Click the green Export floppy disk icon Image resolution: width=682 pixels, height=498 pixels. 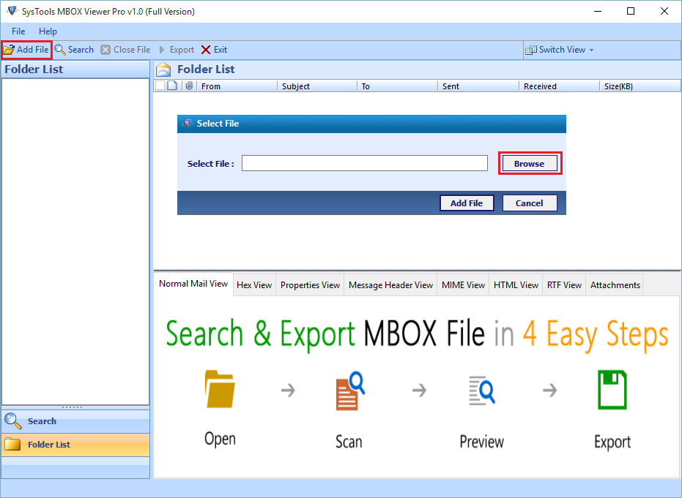click(x=612, y=390)
